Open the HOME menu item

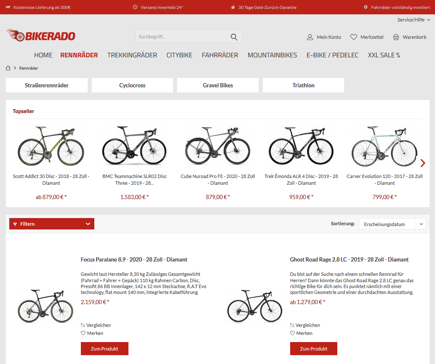click(43, 55)
